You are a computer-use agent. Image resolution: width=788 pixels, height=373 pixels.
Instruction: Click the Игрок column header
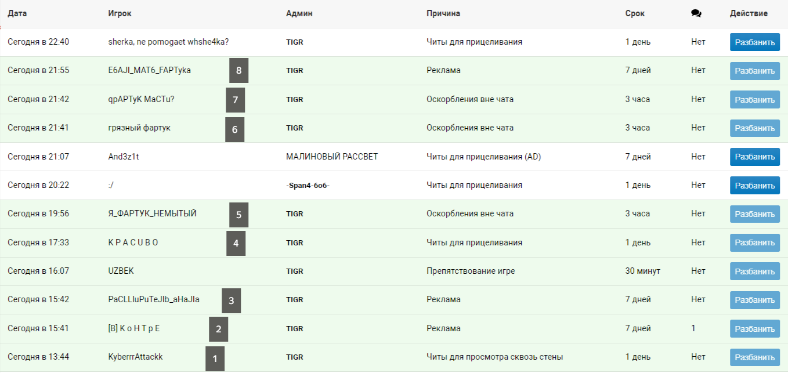point(119,13)
